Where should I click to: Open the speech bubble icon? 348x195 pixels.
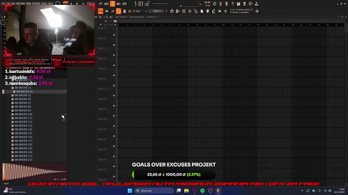[250, 4]
